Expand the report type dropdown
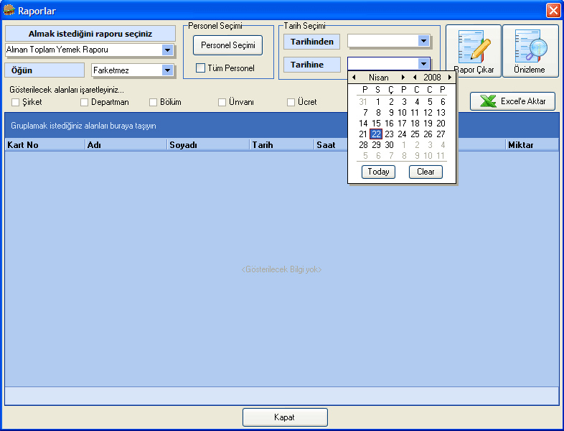Screen dimensions: 564x431 click(167, 50)
